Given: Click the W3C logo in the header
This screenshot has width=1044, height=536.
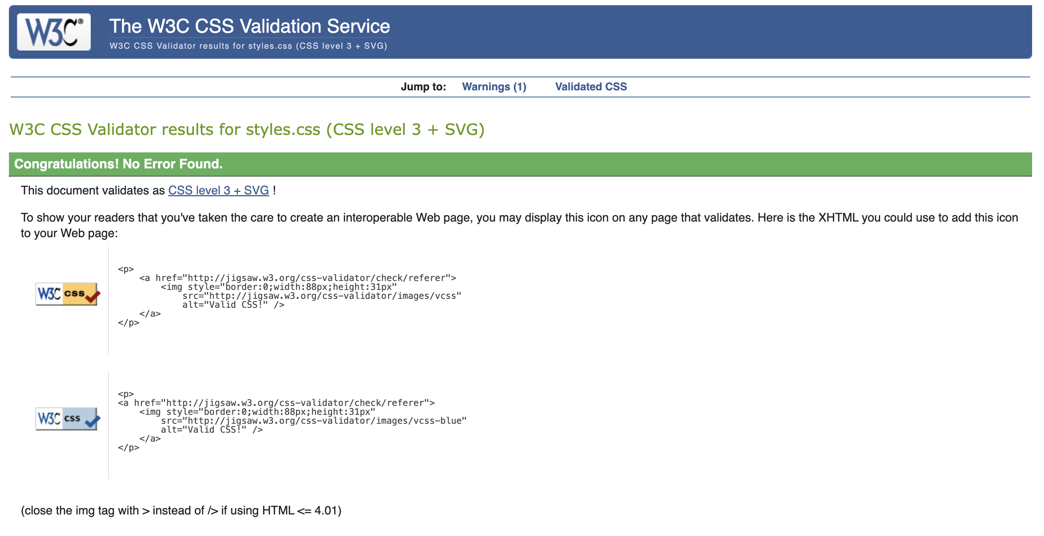Looking at the screenshot, I should [x=54, y=32].
